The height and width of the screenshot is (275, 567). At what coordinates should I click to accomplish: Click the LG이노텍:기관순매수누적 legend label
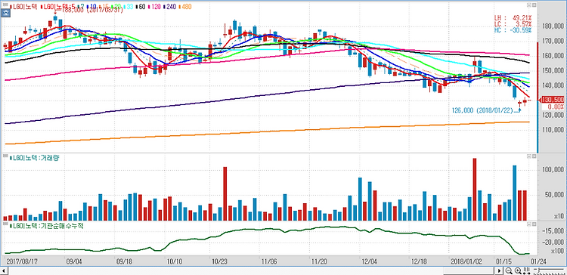[x=46, y=225]
